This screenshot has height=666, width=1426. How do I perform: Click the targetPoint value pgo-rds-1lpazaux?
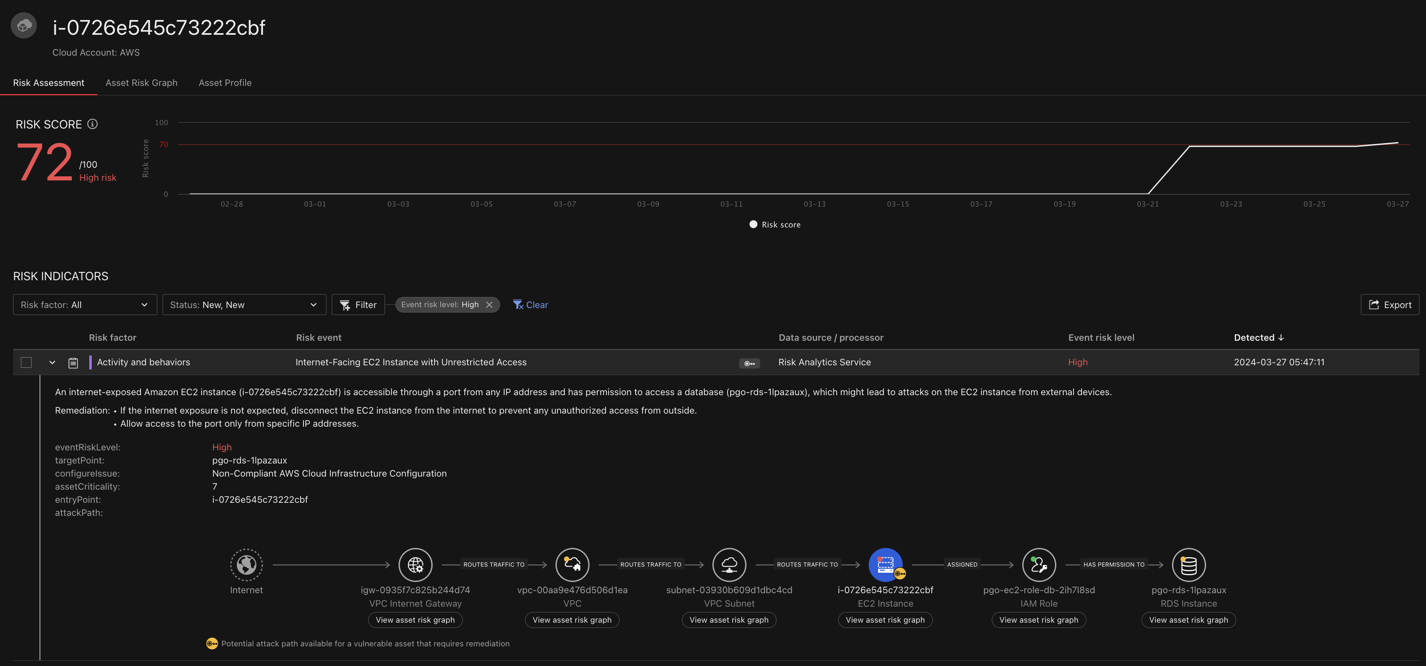[250, 460]
